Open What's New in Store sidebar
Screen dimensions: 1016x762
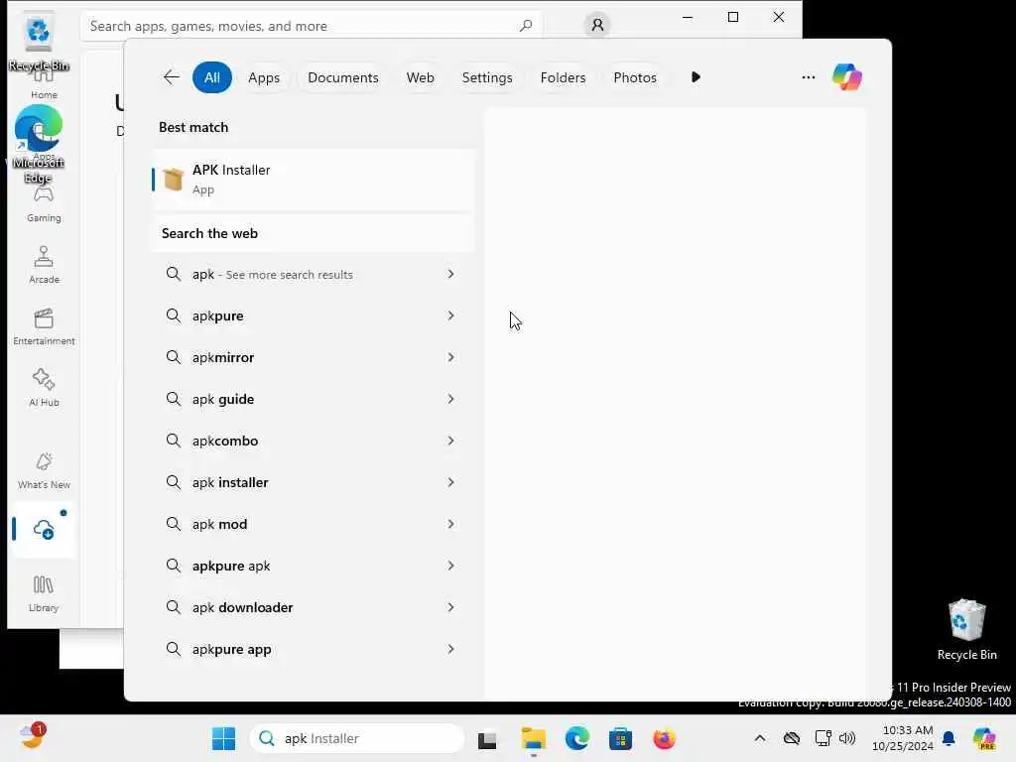(x=44, y=470)
